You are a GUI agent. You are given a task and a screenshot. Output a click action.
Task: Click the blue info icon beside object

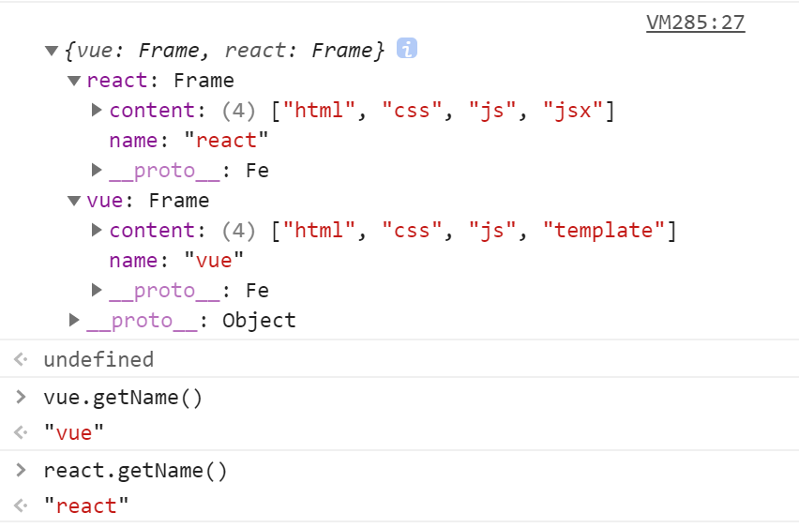click(407, 49)
